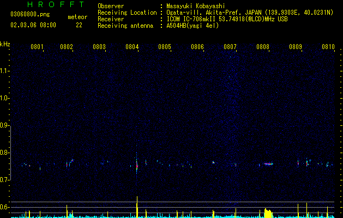
Task: Click the 0802 time marker
Action: point(67,47)
